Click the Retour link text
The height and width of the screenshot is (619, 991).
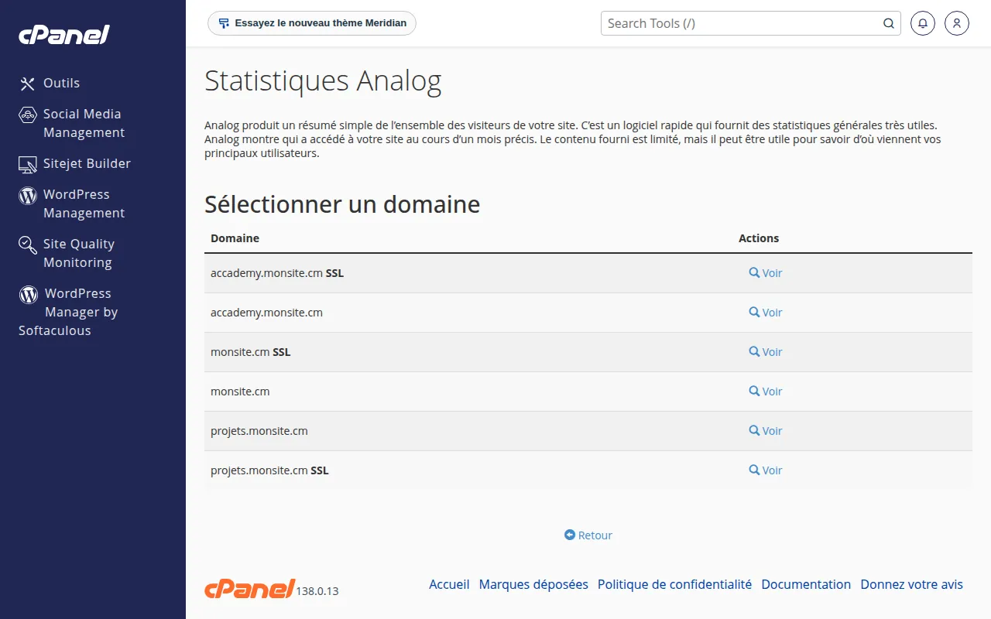[595, 535]
